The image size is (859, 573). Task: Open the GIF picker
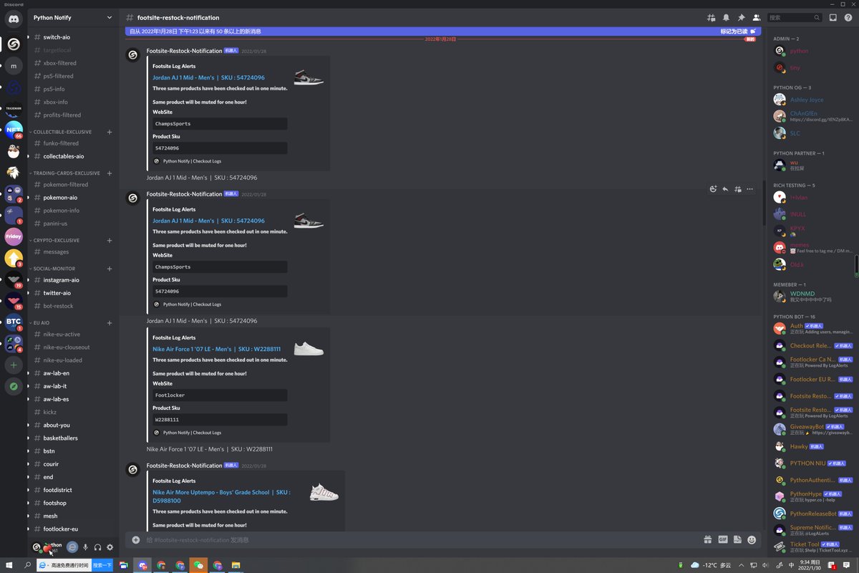(x=722, y=540)
